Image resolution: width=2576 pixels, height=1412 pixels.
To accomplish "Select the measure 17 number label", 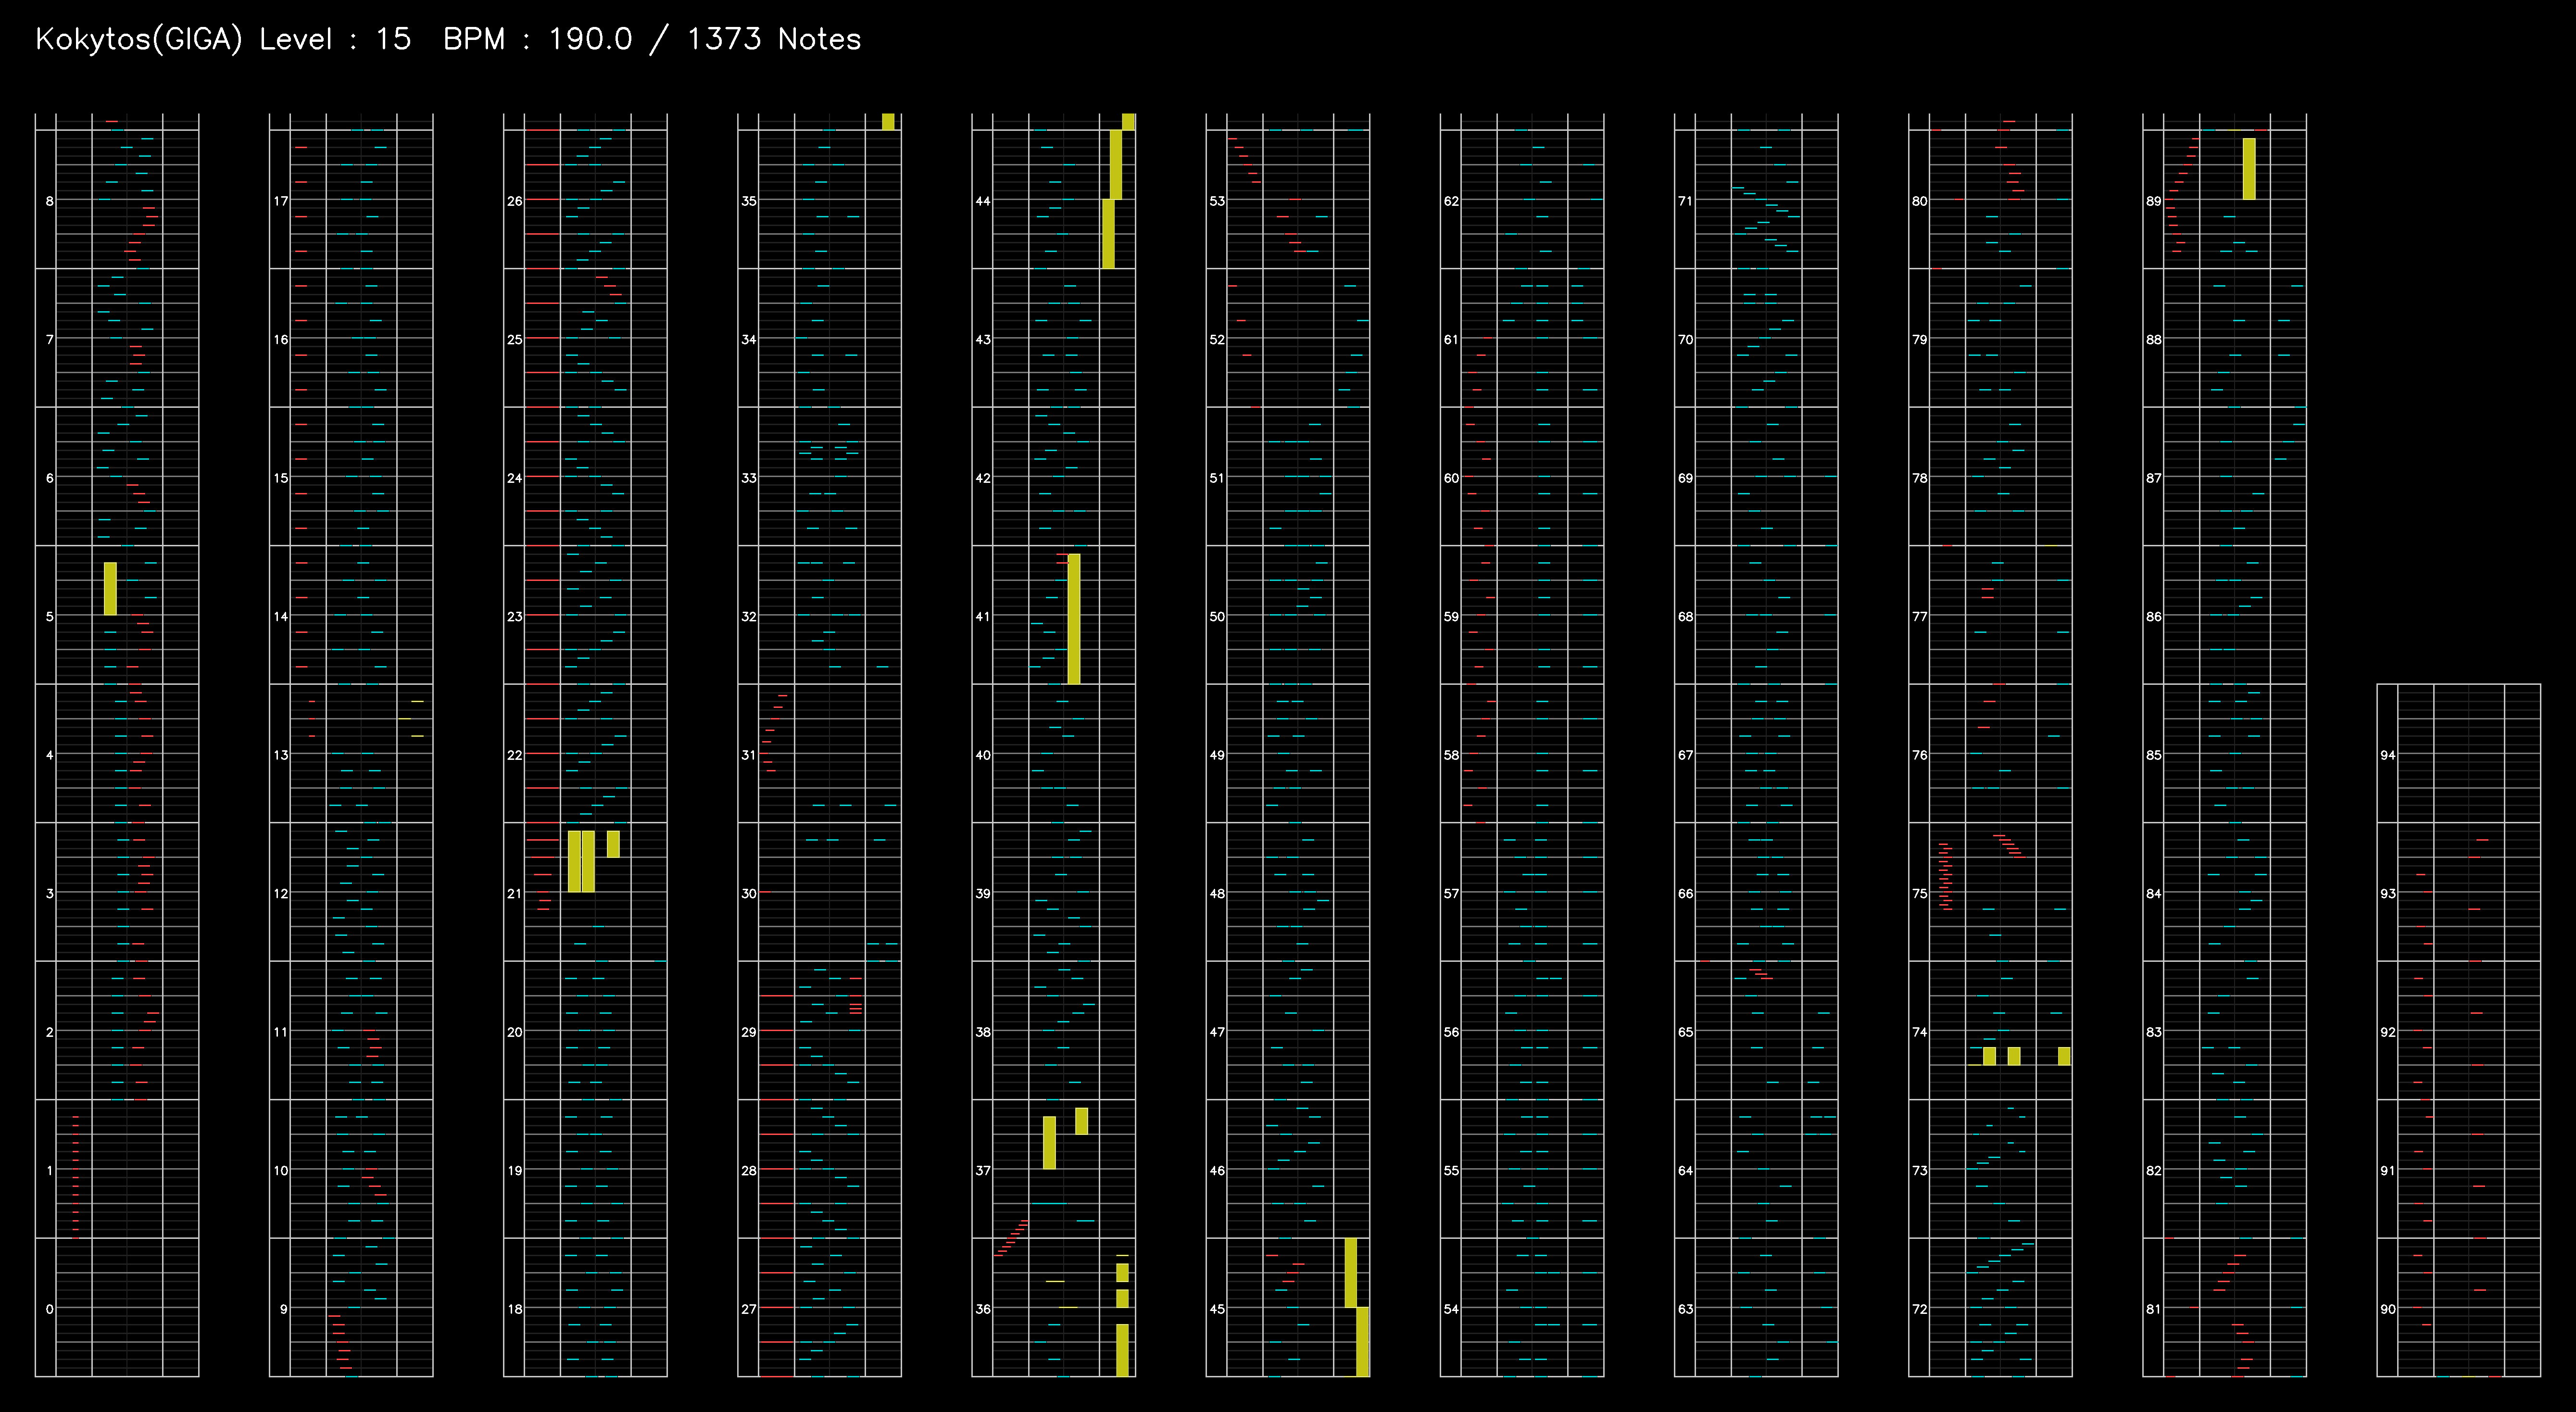I will pyautogui.click(x=281, y=201).
